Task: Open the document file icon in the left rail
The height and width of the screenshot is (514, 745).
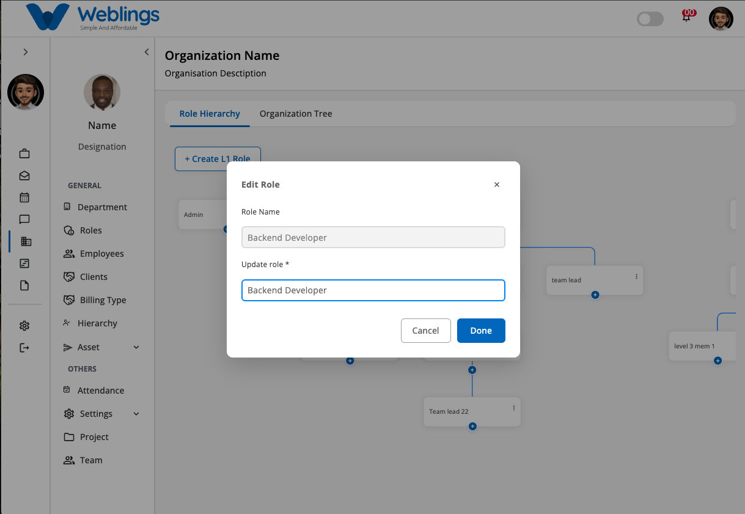Action: pyautogui.click(x=24, y=285)
